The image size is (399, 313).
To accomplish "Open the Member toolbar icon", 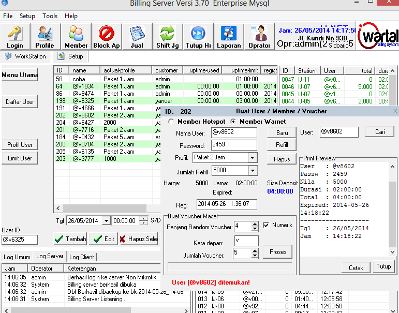I will (x=76, y=33).
